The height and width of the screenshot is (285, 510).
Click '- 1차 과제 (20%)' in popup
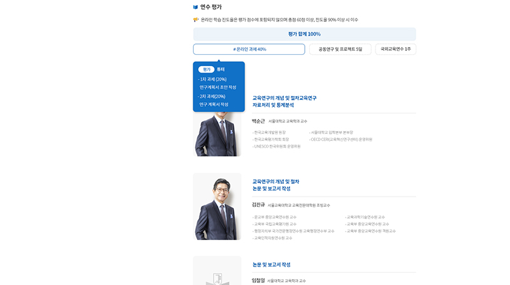(x=212, y=80)
